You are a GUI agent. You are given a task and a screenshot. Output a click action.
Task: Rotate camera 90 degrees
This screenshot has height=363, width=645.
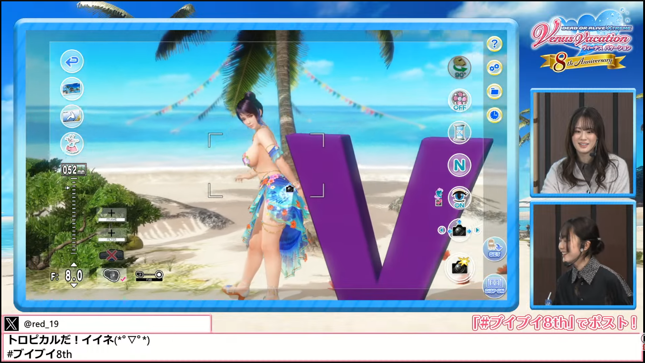pos(459,68)
